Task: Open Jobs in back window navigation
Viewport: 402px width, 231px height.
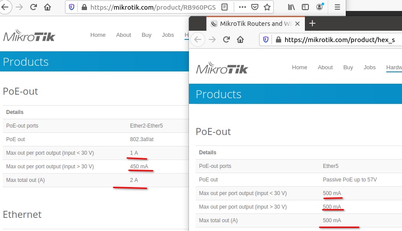Action: (168, 35)
